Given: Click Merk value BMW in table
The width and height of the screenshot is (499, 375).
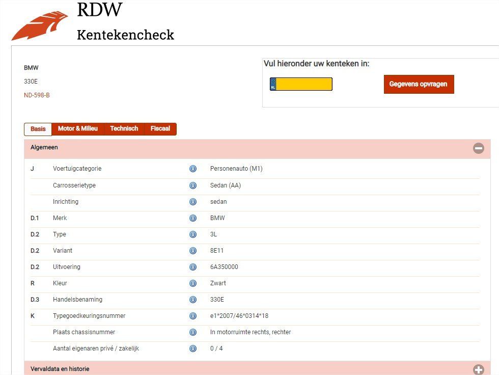Looking at the screenshot, I should 217,218.
